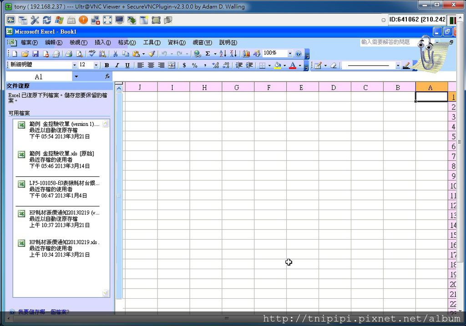Launch the Chart Wizard

246,54
